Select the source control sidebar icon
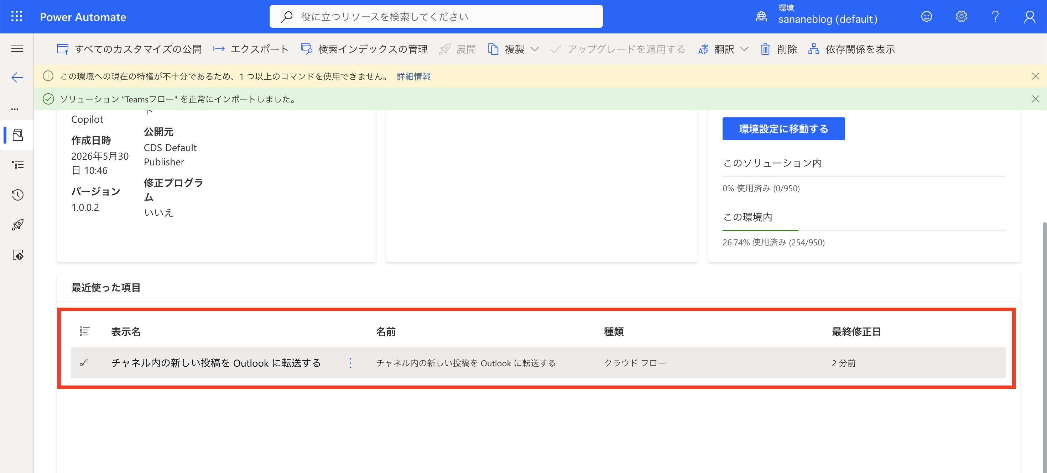 click(17, 255)
